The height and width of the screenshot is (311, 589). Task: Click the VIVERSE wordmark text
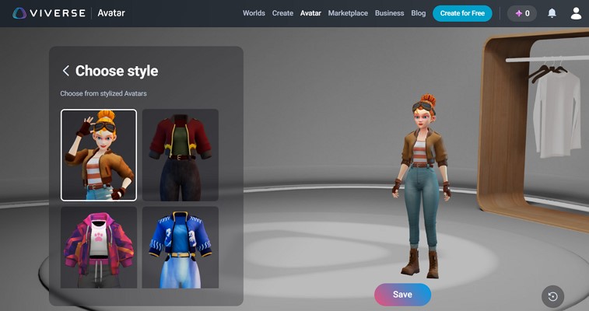pyautogui.click(x=58, y=13)
